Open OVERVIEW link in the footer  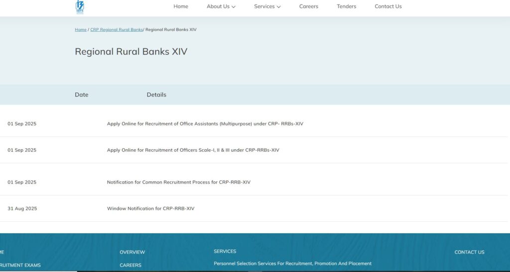click(x=132, y=253)
